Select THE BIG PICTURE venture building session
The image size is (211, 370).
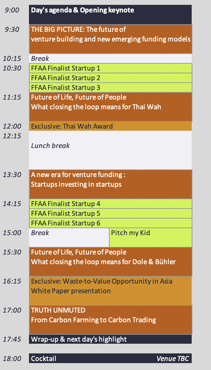[110, 39]
